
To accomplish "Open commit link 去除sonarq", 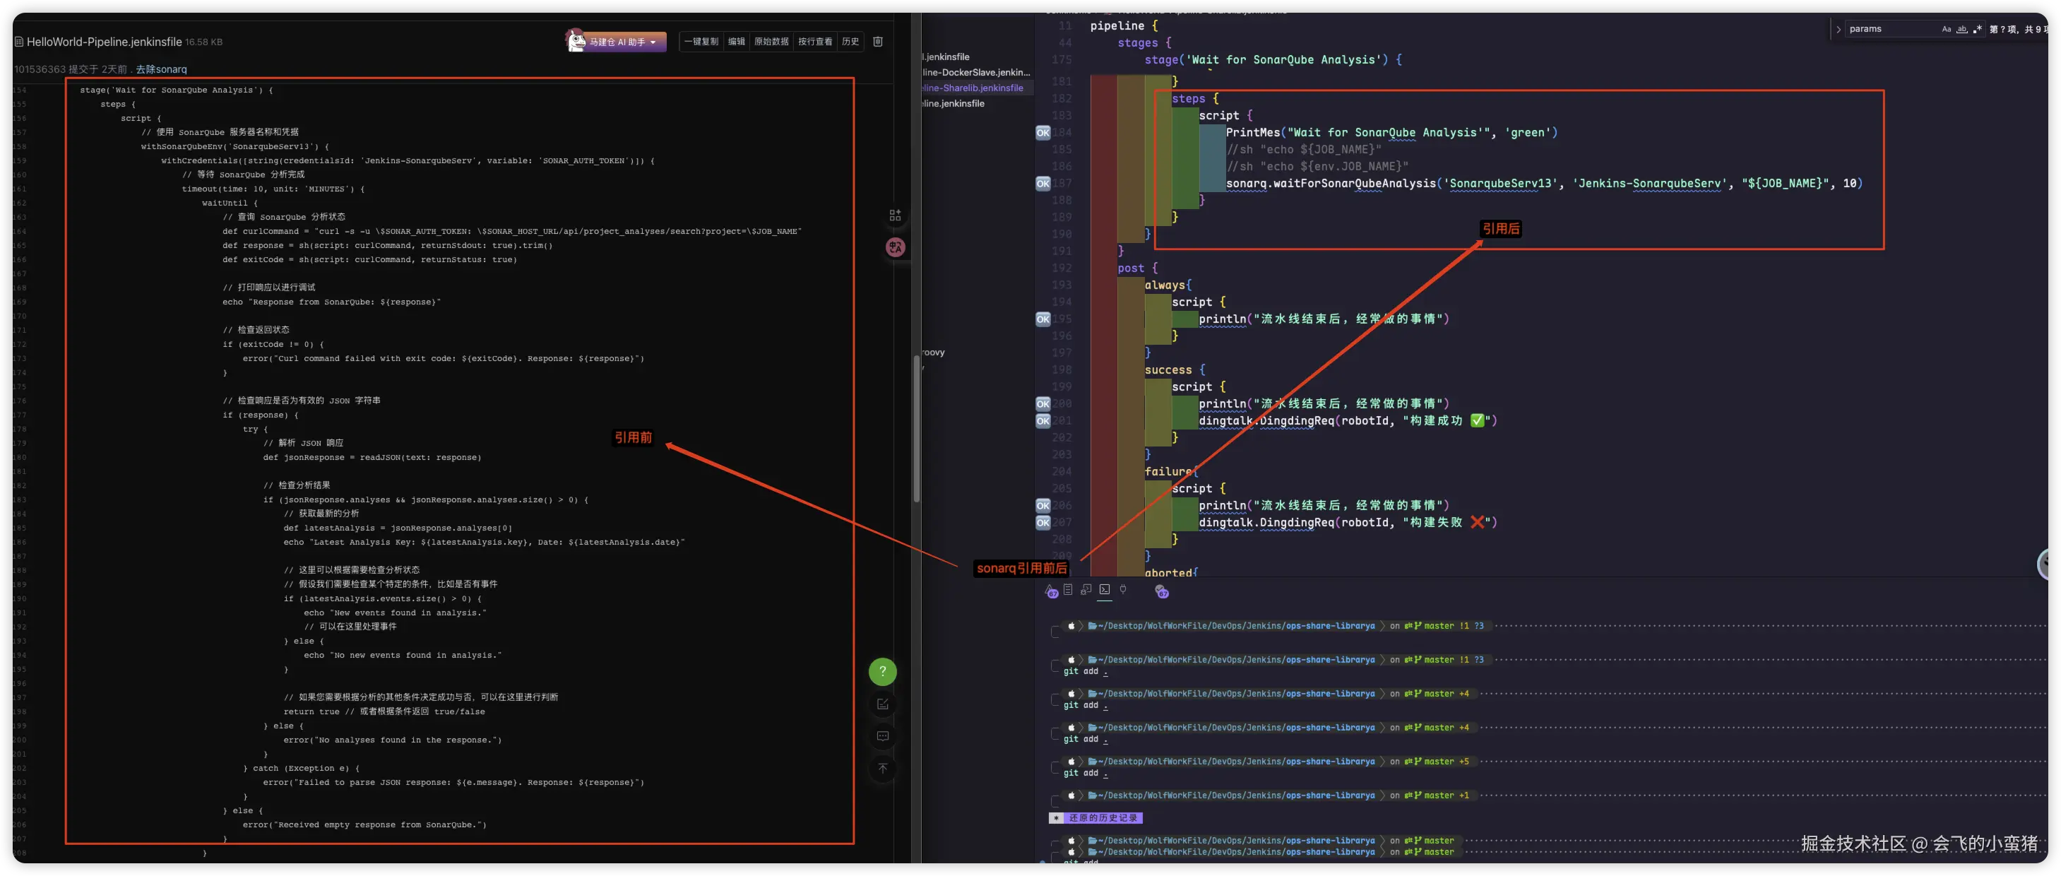I will coord(161,70).
